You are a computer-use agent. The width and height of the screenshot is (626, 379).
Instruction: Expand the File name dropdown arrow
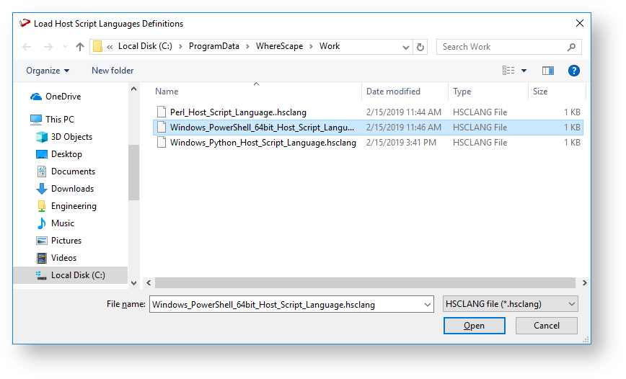pos(427,305)
